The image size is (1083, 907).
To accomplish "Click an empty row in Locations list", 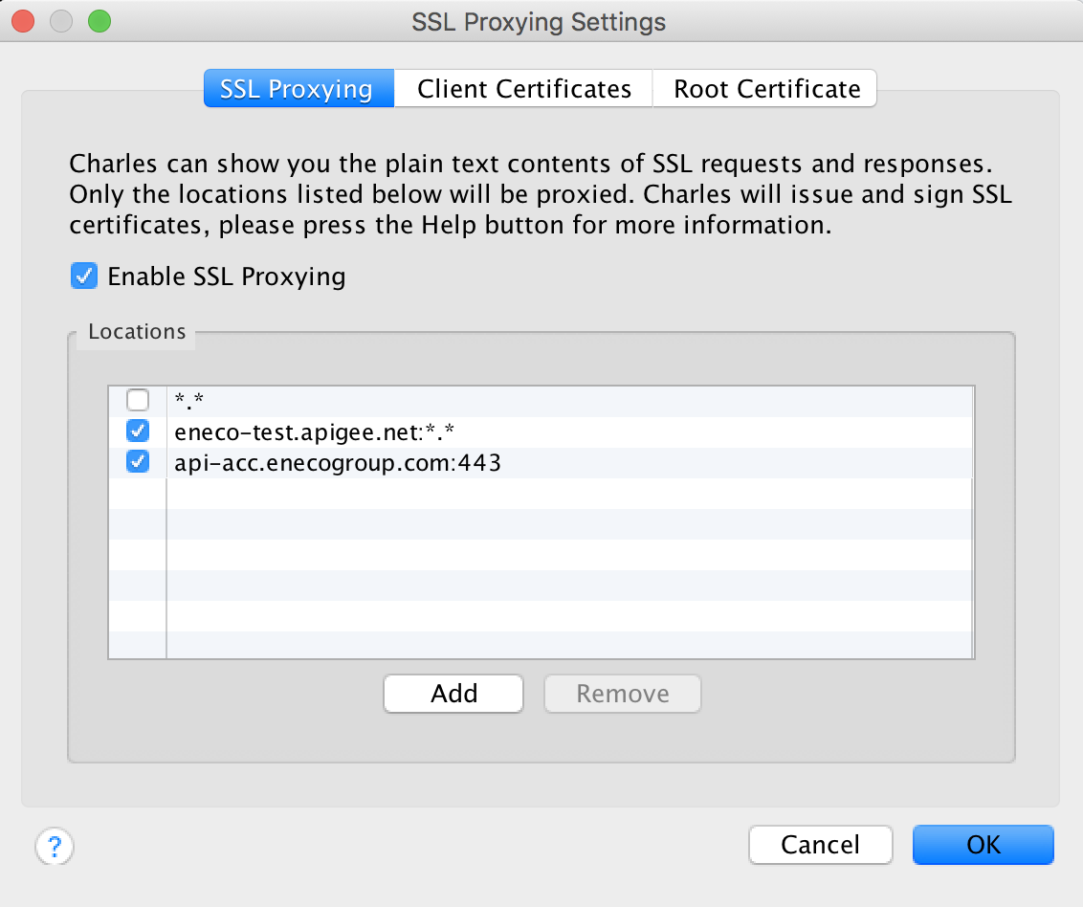I will (x=541, y=494).
